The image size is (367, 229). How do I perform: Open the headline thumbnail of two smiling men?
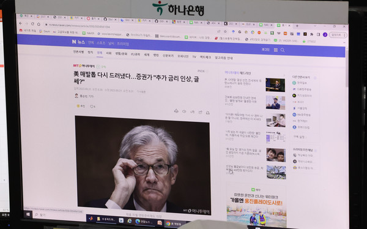(276, 155)
